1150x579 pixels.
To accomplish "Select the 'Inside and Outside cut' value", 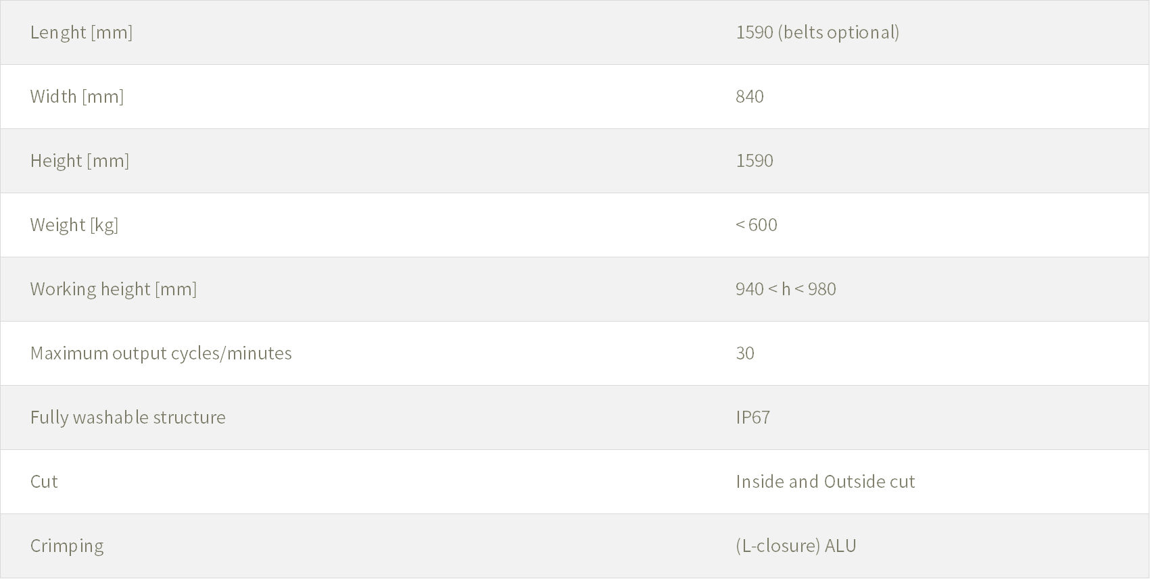I will click(x=825, y=482).
